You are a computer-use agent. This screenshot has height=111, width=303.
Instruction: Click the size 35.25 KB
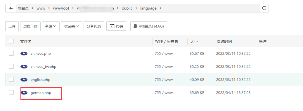[197, 67]
